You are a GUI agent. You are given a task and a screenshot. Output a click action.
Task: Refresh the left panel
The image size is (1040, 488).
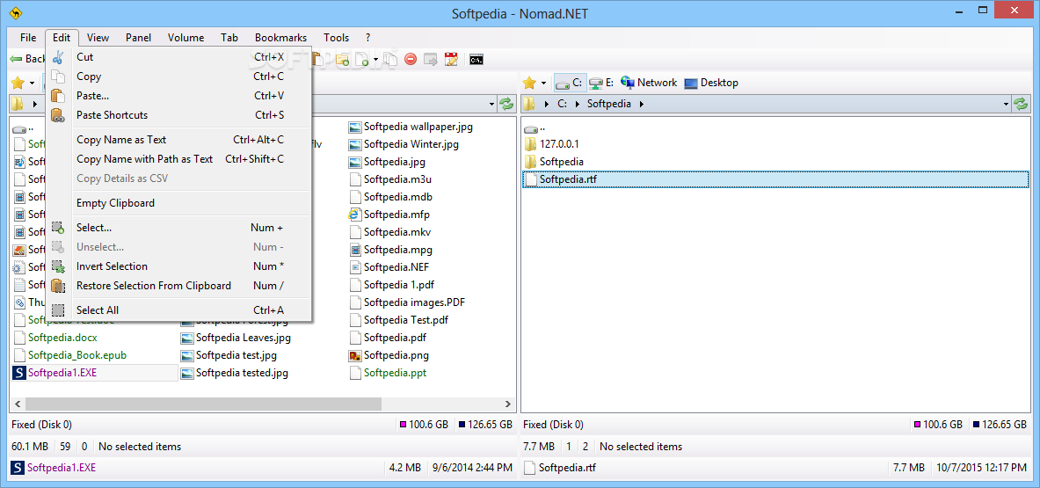[x=506, y=104]
